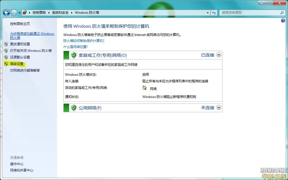The height and width of the screenshot is (180, 288).
Task: Click the magnifier search icon
Action: tap(282, 13)
